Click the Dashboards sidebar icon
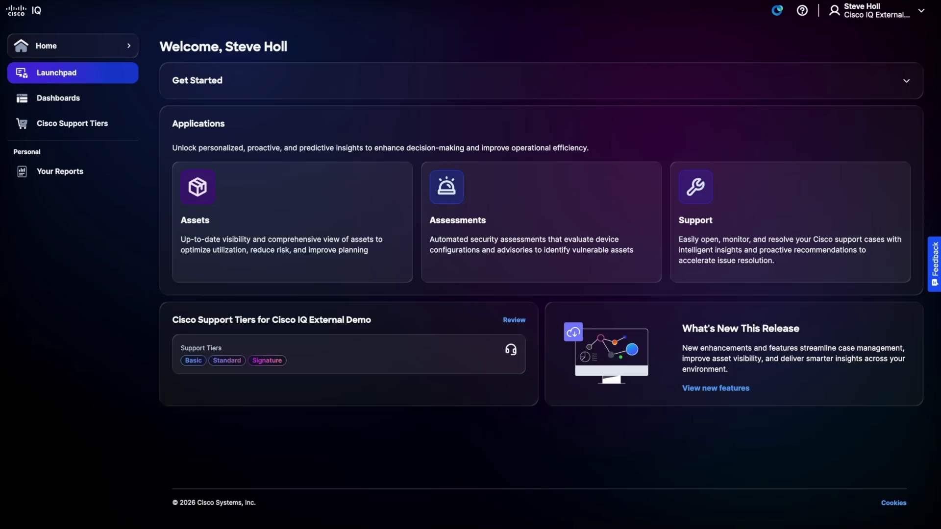Image resolution: width=941 pixels, height=529 pixels. [22, 98]
